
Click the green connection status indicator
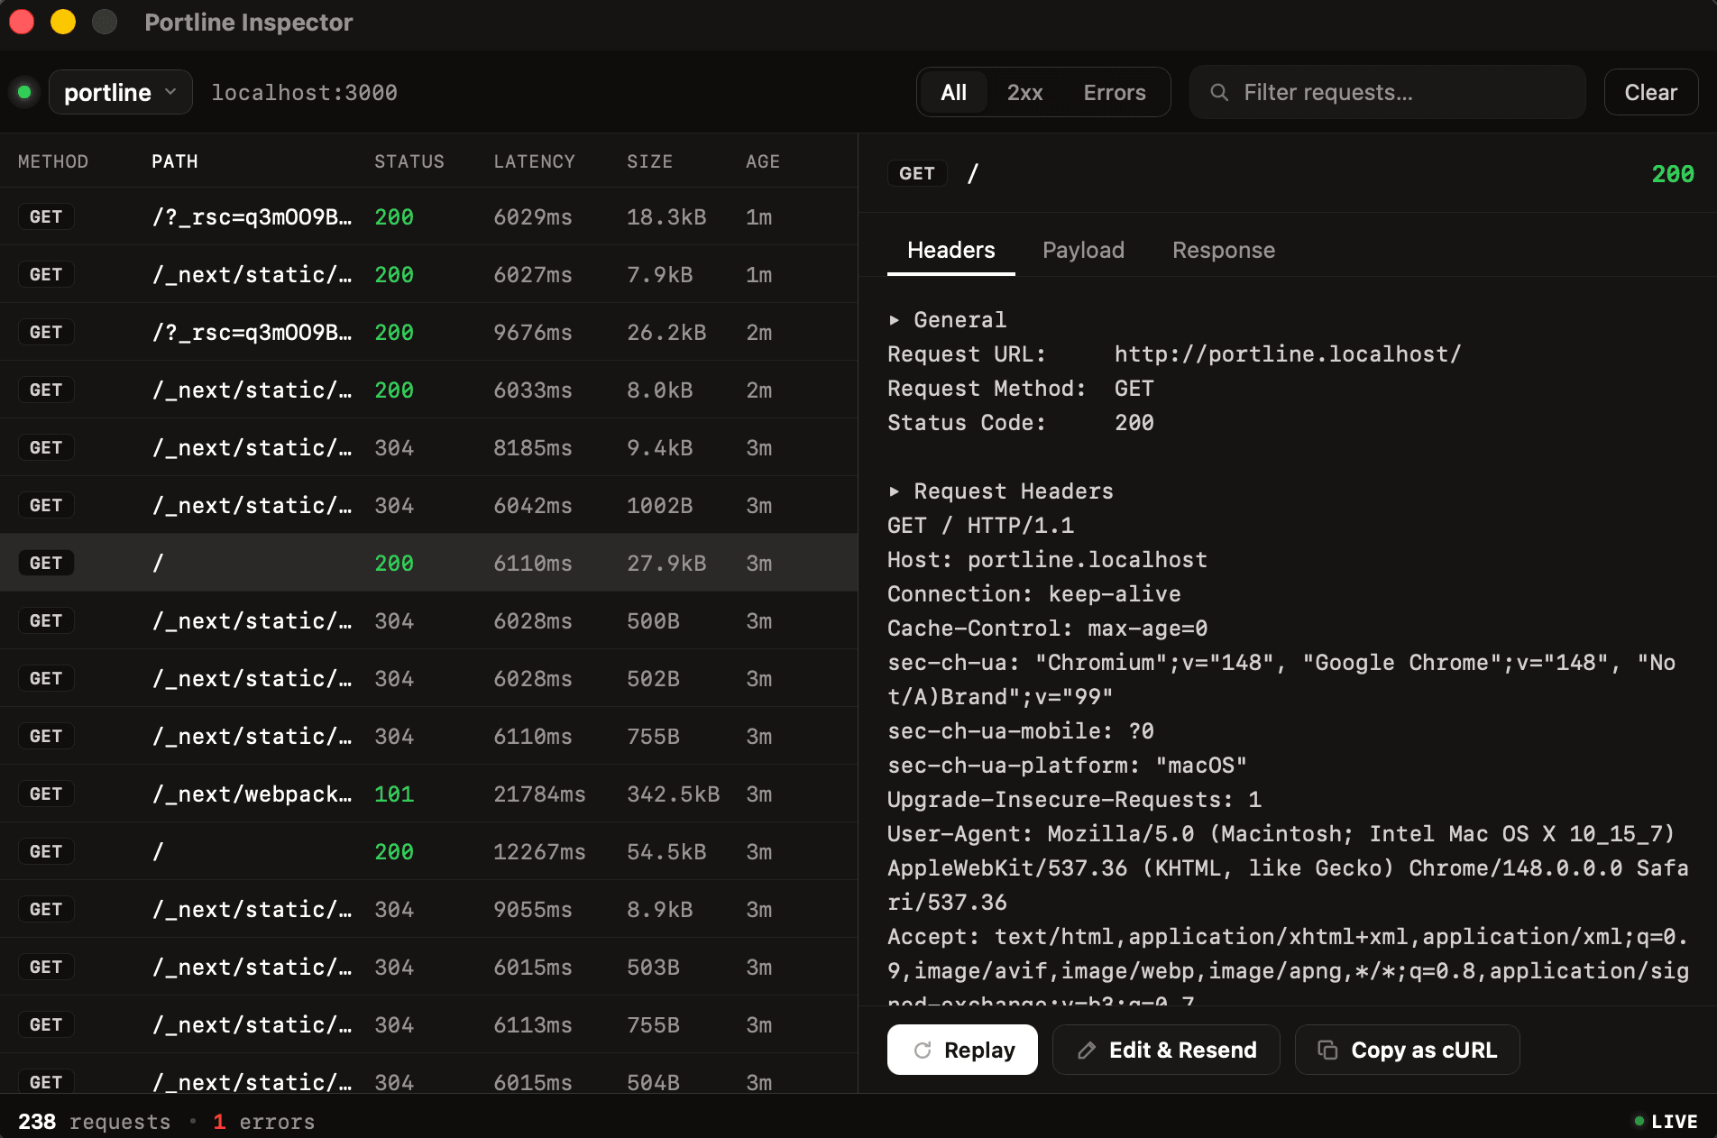click(24, 92)
